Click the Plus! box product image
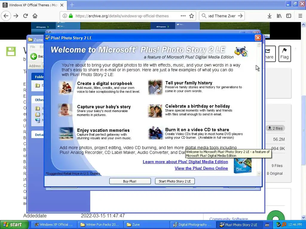The height and width of the screenshot is (229, 306). tap(243, 165)
